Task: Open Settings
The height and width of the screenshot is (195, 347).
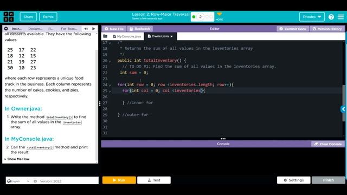Action: point(294,180)
